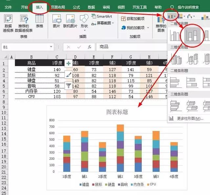This screenshot has width=210, height=195.
Task: Select 3-D stacked column chart thumbnail
Action: pos(193,59)
